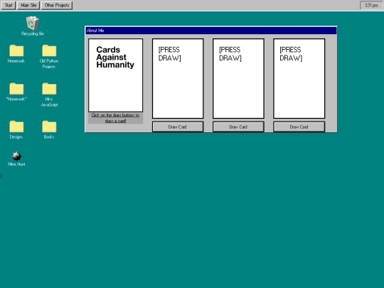Check the clock in the taskbar
384x288 pixels.
tap(371, 5)
